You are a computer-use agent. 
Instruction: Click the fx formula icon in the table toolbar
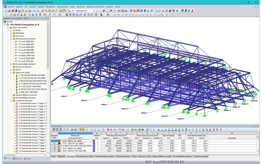pos(150,130)
